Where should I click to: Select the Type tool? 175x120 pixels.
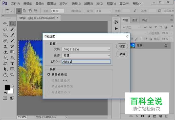tap(12, 63)
